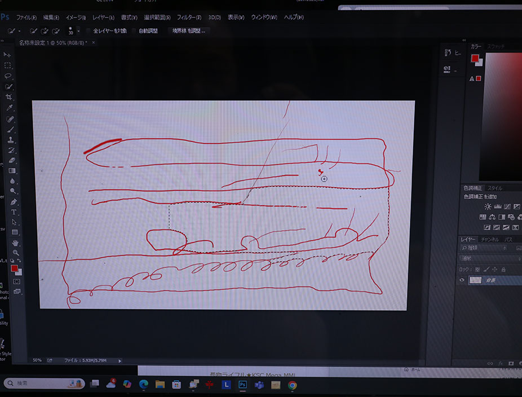
Task: Select the Hand tool
Action: pyautogui.click(x=15, y=243)
